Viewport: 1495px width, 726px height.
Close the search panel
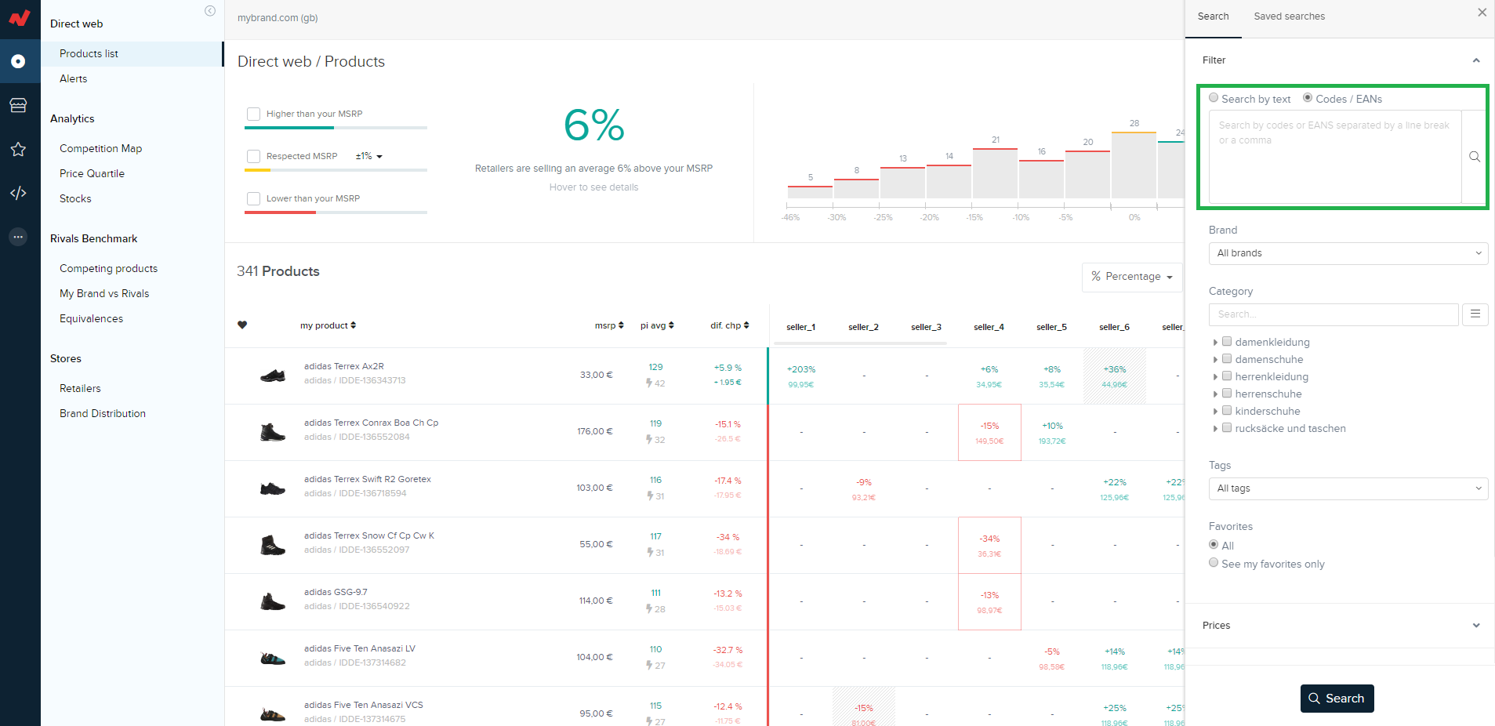point(1482,13)
